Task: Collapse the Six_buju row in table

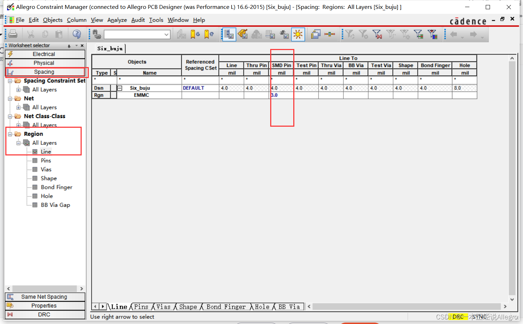Action: point(120,88)
